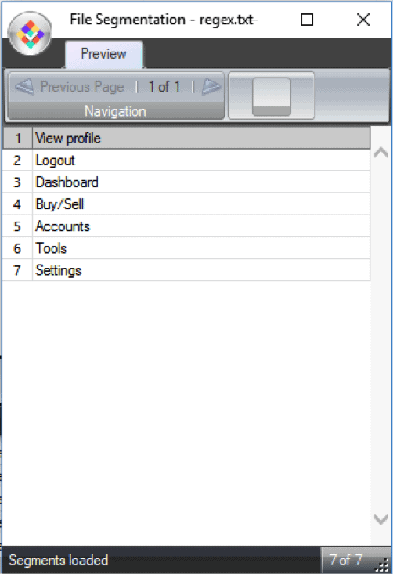Select the Accounts segment row

pyautogui.click(x=186, y=226)
